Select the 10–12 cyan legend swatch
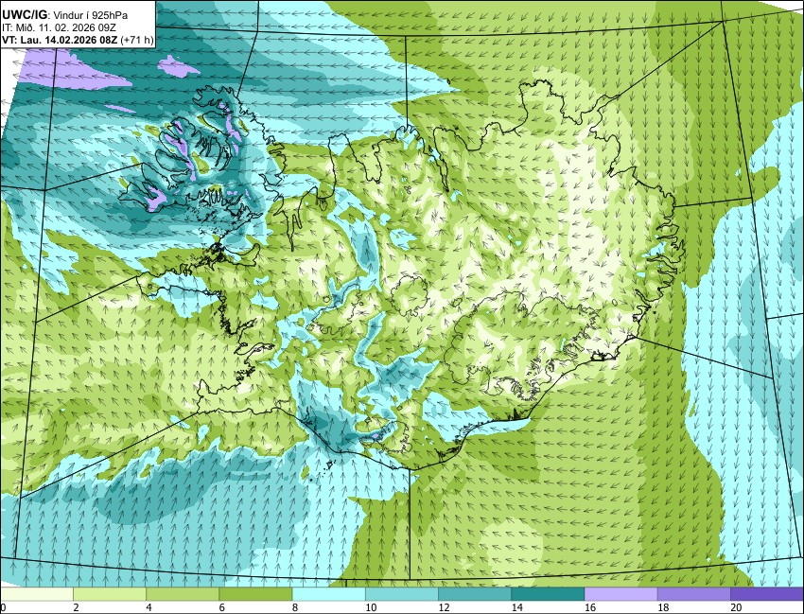This screenshot has width=804, height=614. [x=402, y=594]
